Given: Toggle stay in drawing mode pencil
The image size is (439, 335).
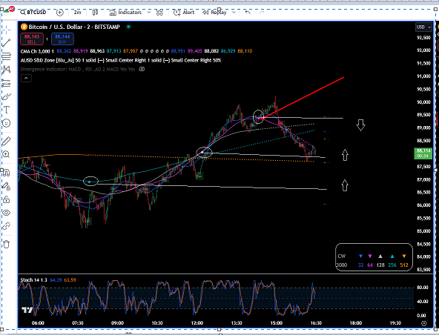Looking at the screenshot, I should [6, 186].
